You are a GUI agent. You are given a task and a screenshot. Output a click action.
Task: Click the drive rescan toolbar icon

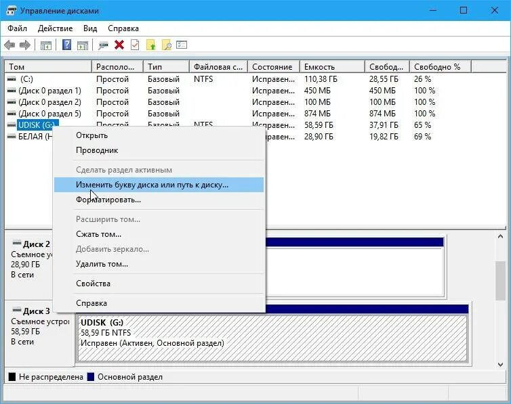point(103,45)
